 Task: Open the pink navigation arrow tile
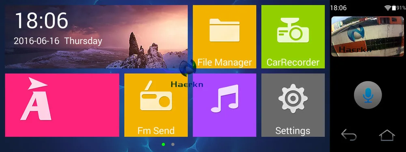[x=62, y=105]
